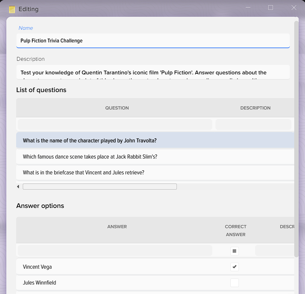Image resolution: width=305 pixels, height=294 pixels.
Task: Click the Name input field
Action: (153, 41)
